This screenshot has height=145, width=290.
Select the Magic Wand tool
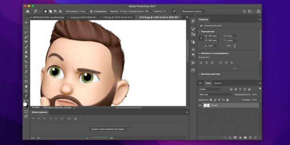tap(26, 37)
